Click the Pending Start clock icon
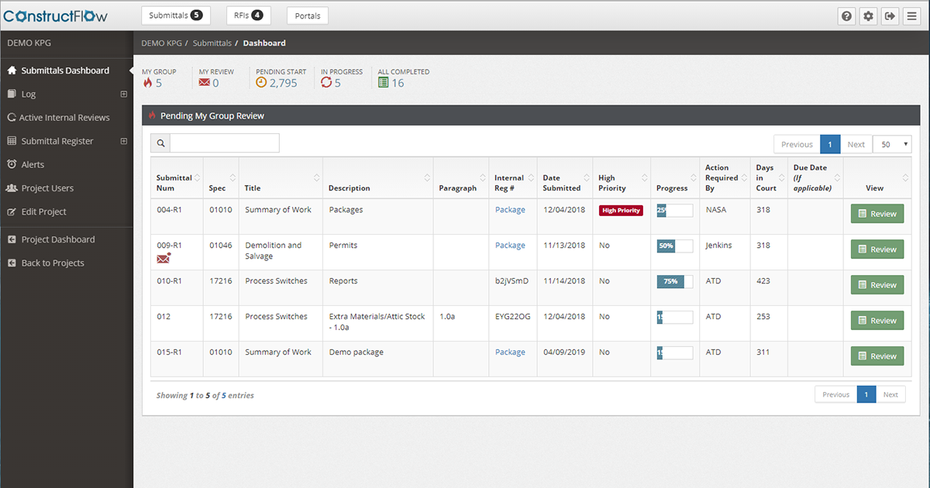 tap(261, 83)
